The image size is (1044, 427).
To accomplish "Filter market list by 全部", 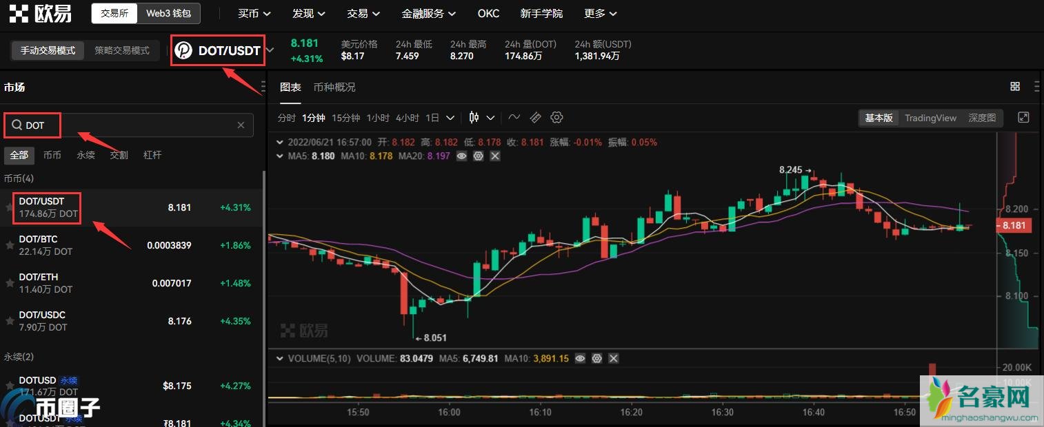I will coord(19,155).
